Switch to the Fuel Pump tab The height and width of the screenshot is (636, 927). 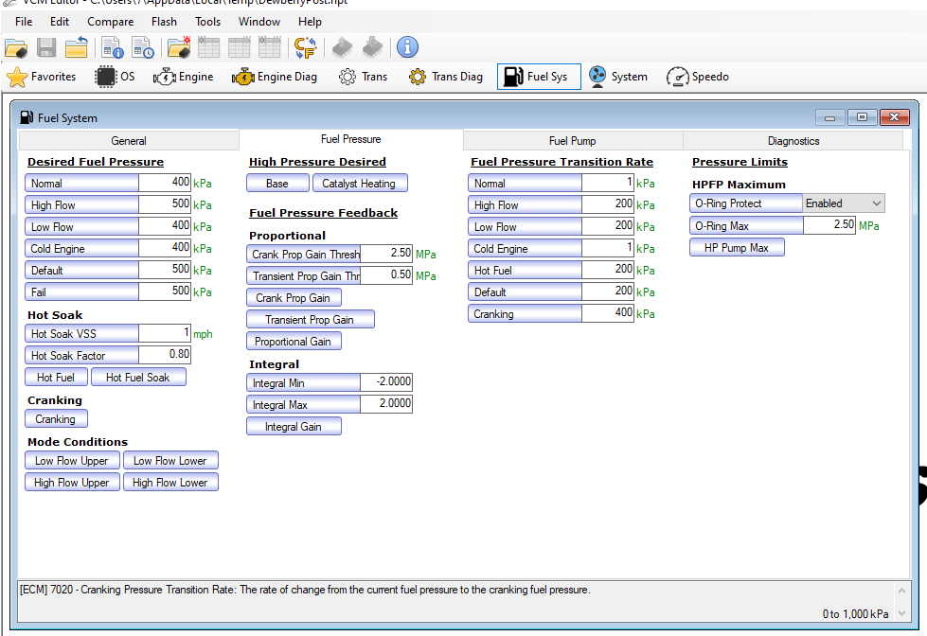coord(572,141)
